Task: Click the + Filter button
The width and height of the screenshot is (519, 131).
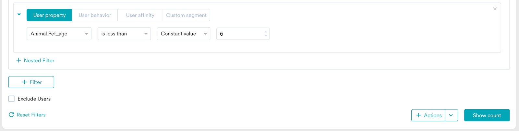Action: pos(31,82)
